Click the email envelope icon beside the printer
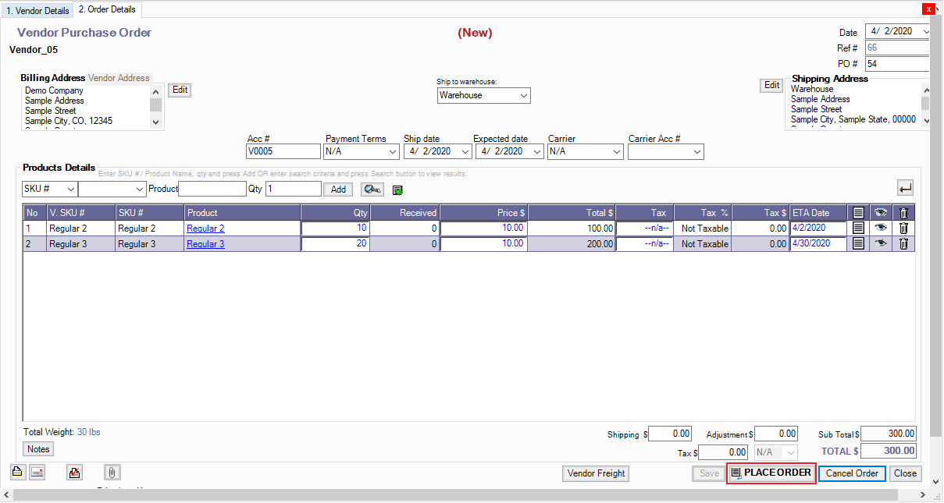The image size is (944, 503). [x=37, y=472]
